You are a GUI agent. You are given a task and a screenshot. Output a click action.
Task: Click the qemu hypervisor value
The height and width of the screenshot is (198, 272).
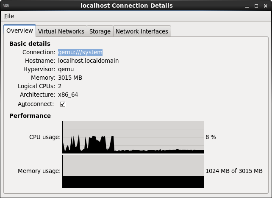(66, 69)
